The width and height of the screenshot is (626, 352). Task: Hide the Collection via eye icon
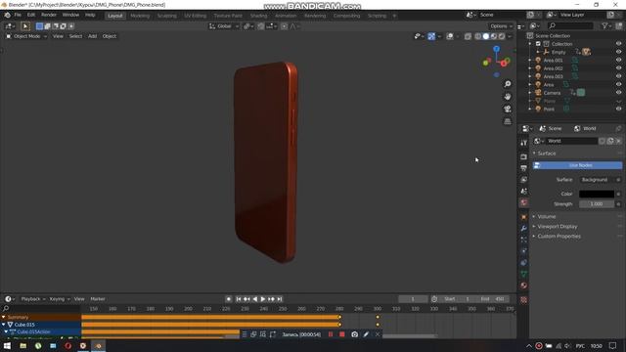click(618, 44)
